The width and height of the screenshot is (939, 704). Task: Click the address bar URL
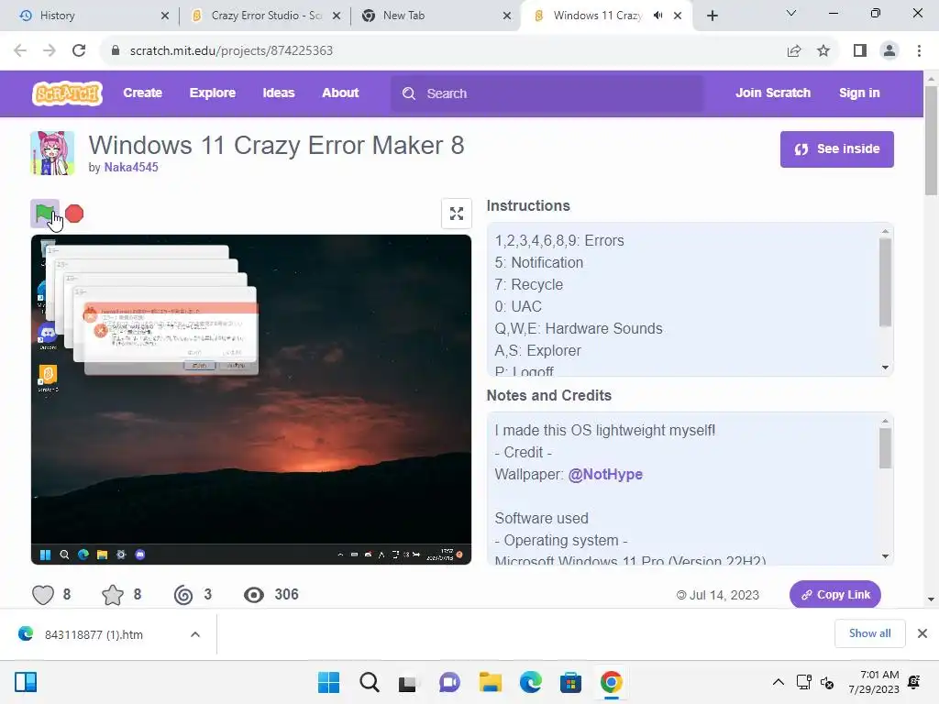(x=231, y=50)
